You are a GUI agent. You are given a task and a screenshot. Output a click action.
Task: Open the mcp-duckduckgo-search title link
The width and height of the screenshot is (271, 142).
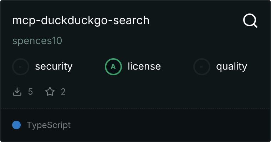coord(81,21)
